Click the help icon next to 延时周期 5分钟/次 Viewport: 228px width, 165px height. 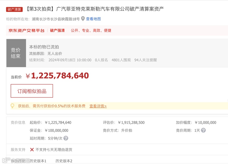click(x=66, y=138)
